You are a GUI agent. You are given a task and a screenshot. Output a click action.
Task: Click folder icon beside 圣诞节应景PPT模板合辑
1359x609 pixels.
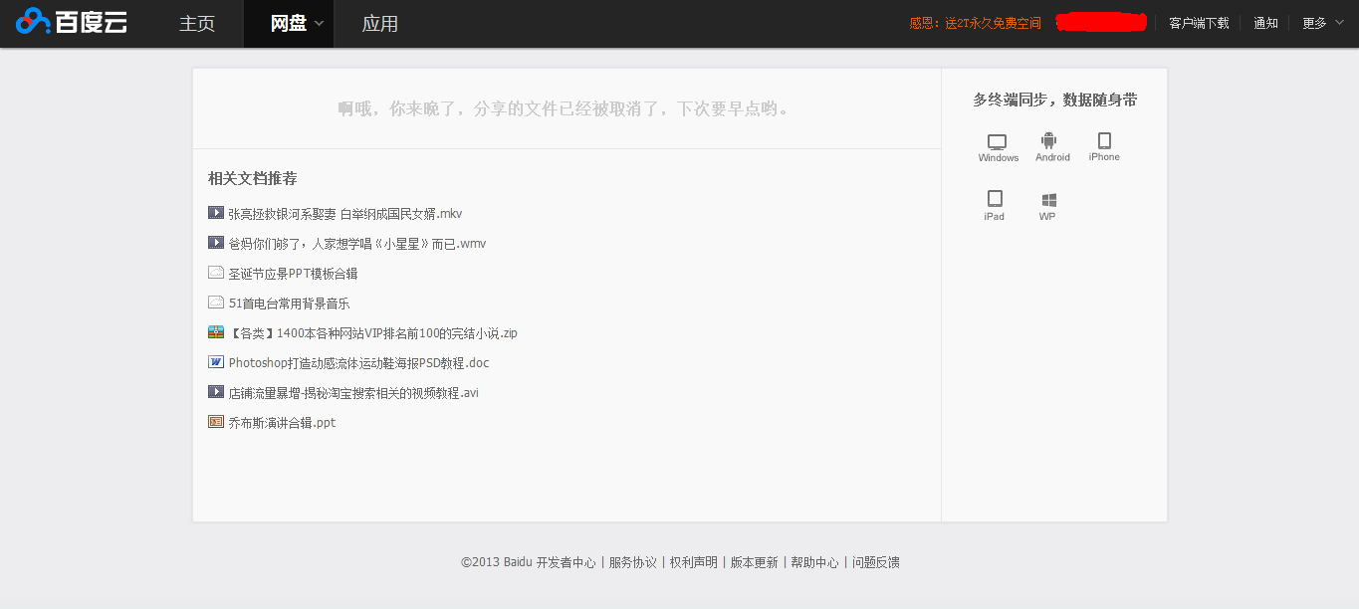click(x=216, y=273)
